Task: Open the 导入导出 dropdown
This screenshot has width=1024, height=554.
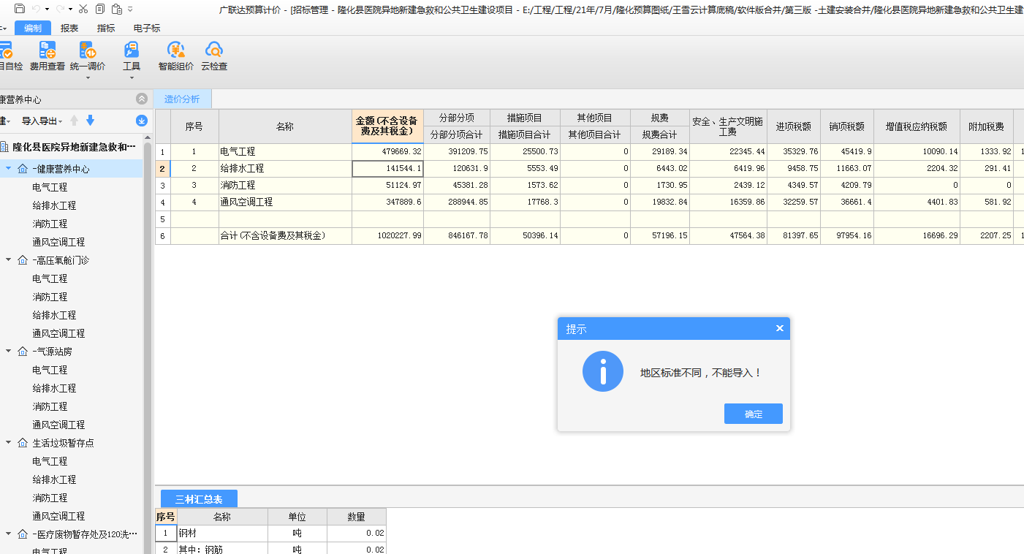Action: point(61,121)
